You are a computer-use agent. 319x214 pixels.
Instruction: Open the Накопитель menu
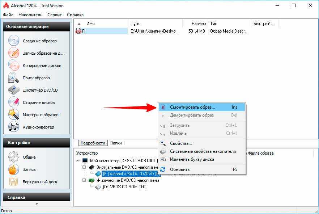click(x=30, y=14)
